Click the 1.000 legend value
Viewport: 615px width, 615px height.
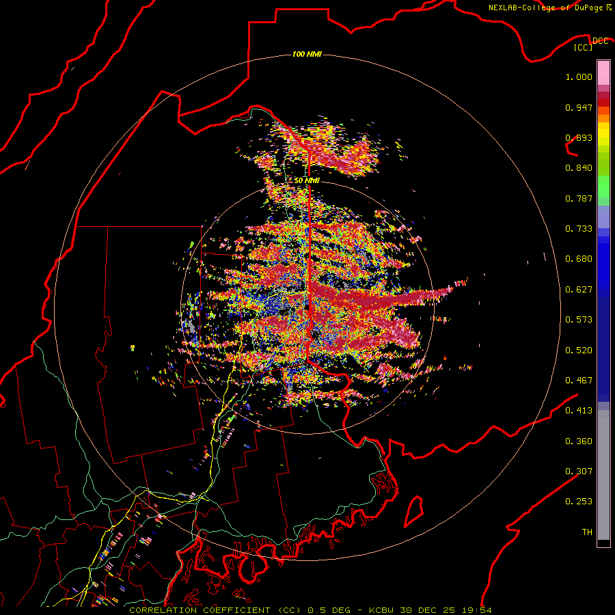579,77
